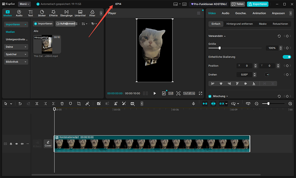Mute the main track audio
The width and height of the screenshot is (296, 178).
22,144
